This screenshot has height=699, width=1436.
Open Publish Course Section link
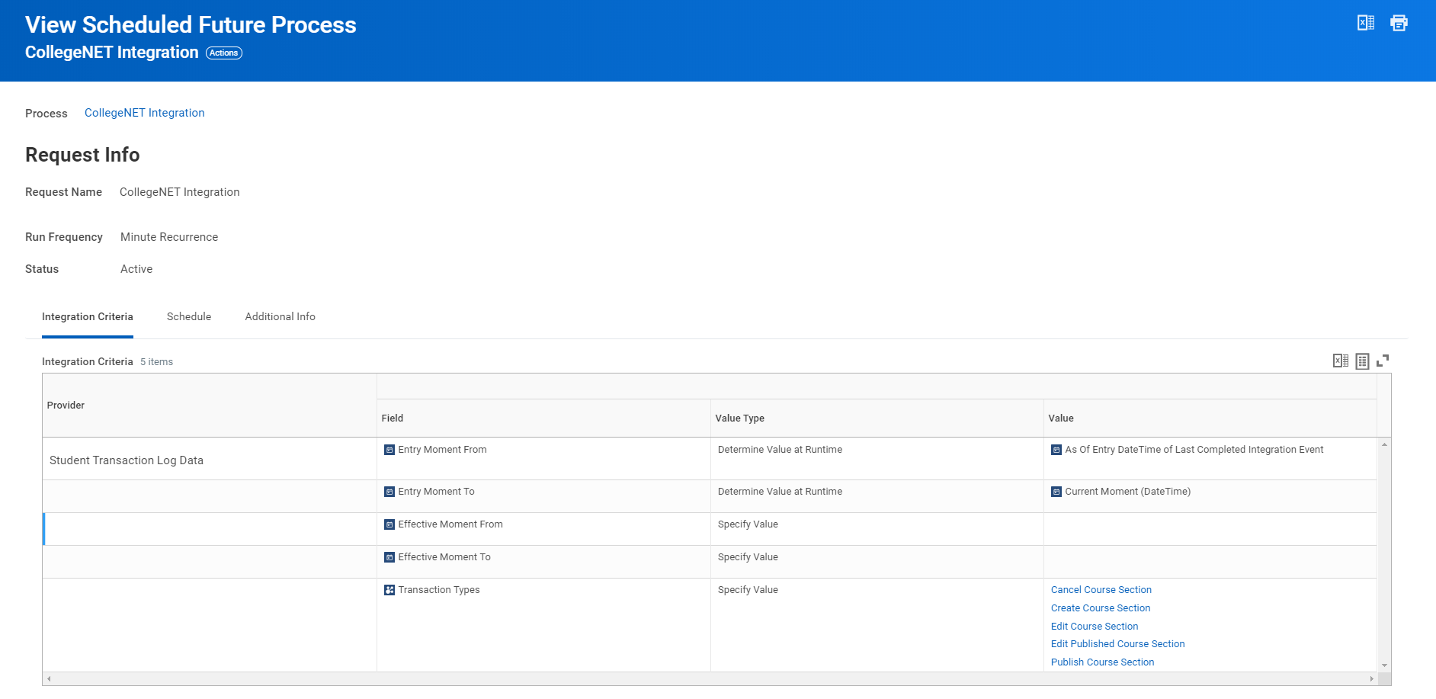[x=1103, y=662]
